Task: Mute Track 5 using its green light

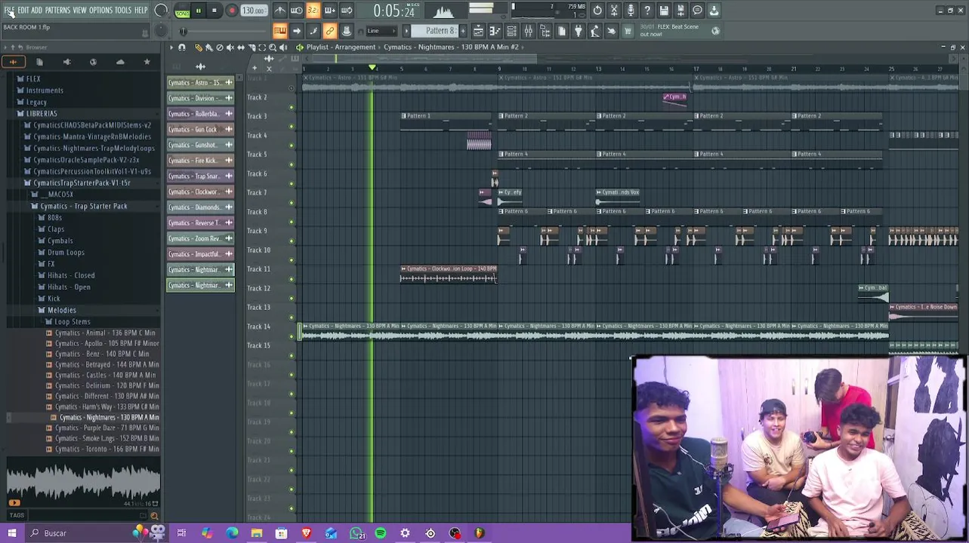Action: point(292,165)
